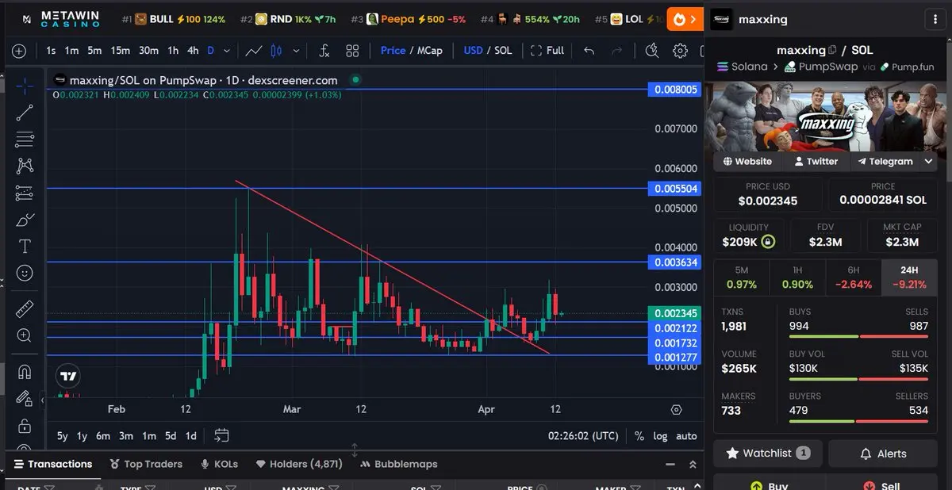The image size is (952, 490).
Task: Toggle stay in drawing mode
Action: [x=25, y=398]
